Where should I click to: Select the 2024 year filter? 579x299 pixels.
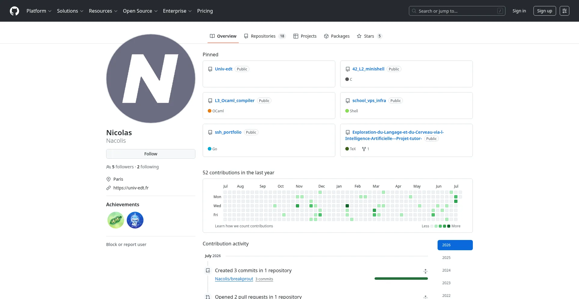455,270
